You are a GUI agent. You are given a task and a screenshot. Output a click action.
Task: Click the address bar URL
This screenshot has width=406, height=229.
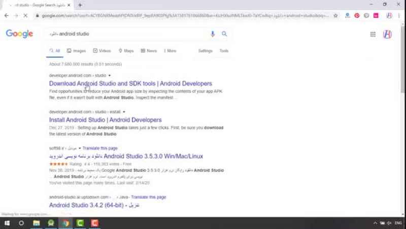pyautogui.click(x=185, y=16)
